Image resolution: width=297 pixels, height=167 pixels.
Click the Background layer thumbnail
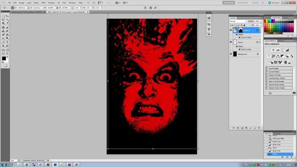(235, 54)
